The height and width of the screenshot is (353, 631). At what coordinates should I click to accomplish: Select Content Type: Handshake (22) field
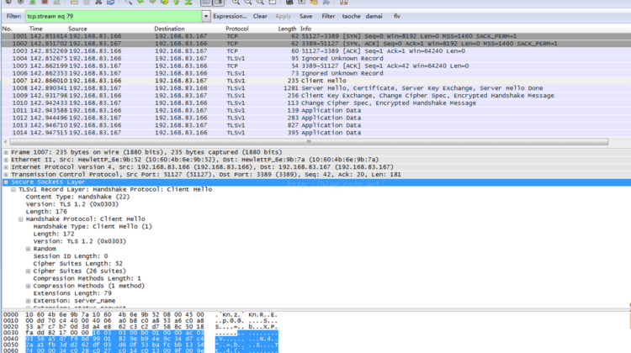[77, 197]
